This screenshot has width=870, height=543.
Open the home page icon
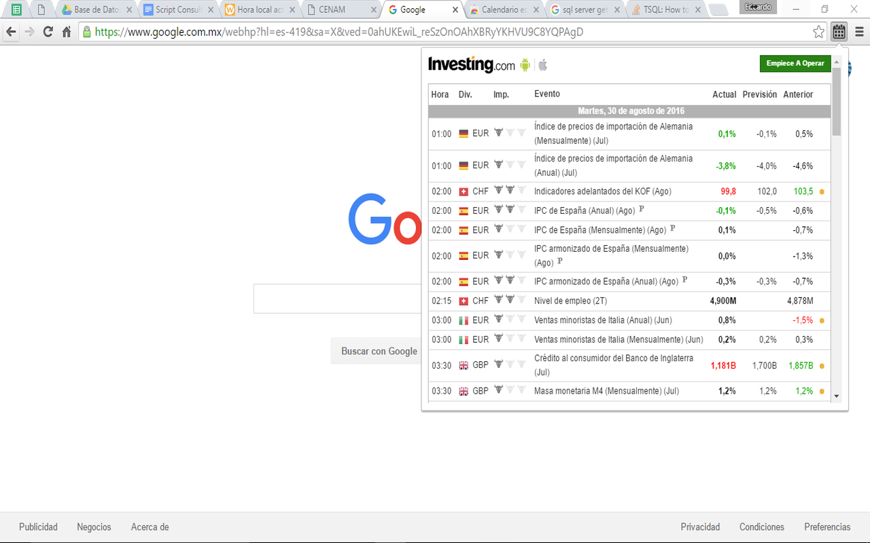[67, 32]
